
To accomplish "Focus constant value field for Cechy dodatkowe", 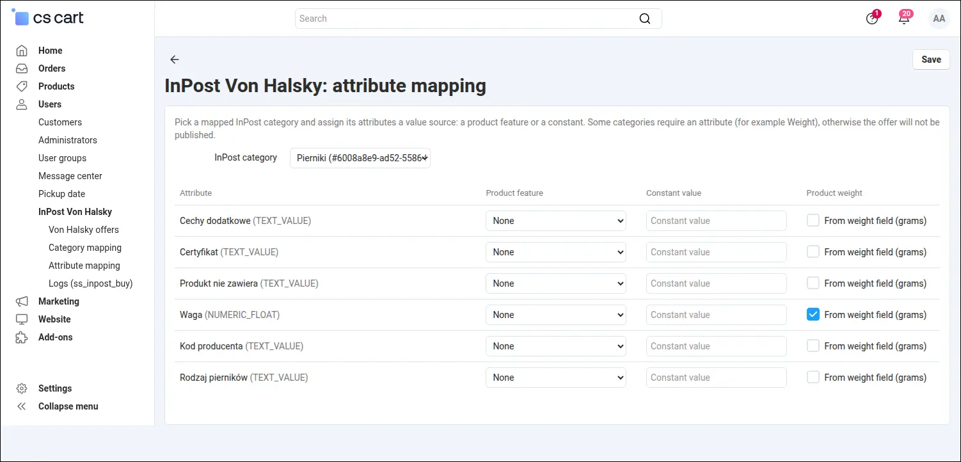I will click(717, 221).
